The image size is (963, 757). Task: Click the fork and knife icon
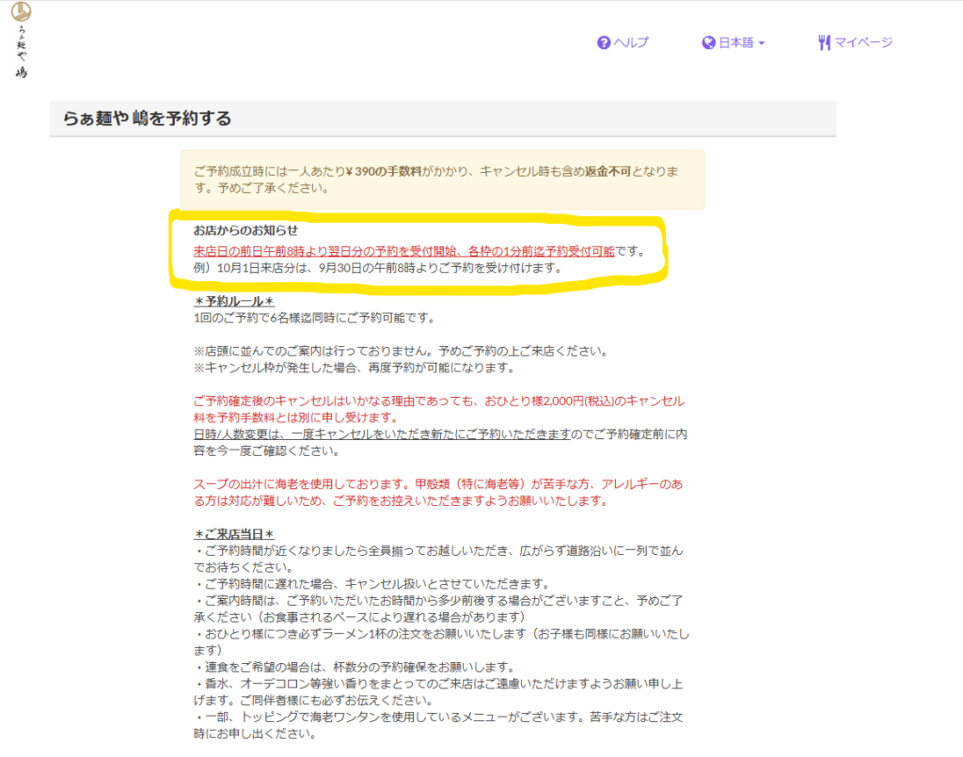(x=824, y=42)
